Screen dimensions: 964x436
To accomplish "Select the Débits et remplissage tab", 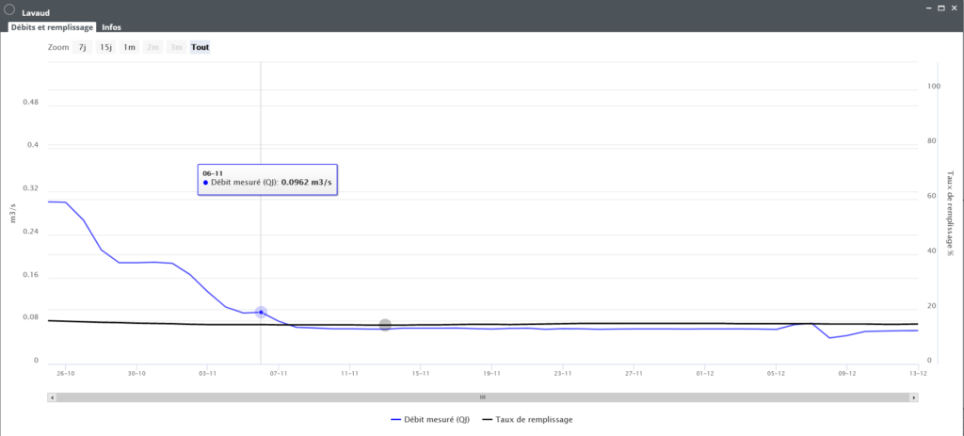I will (x=52, y=27).
